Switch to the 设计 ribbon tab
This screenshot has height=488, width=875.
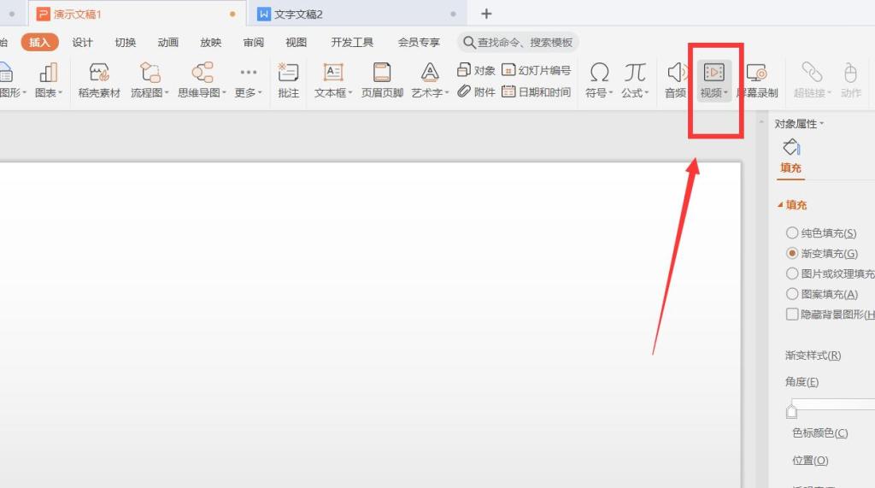[x=83, y=43]
